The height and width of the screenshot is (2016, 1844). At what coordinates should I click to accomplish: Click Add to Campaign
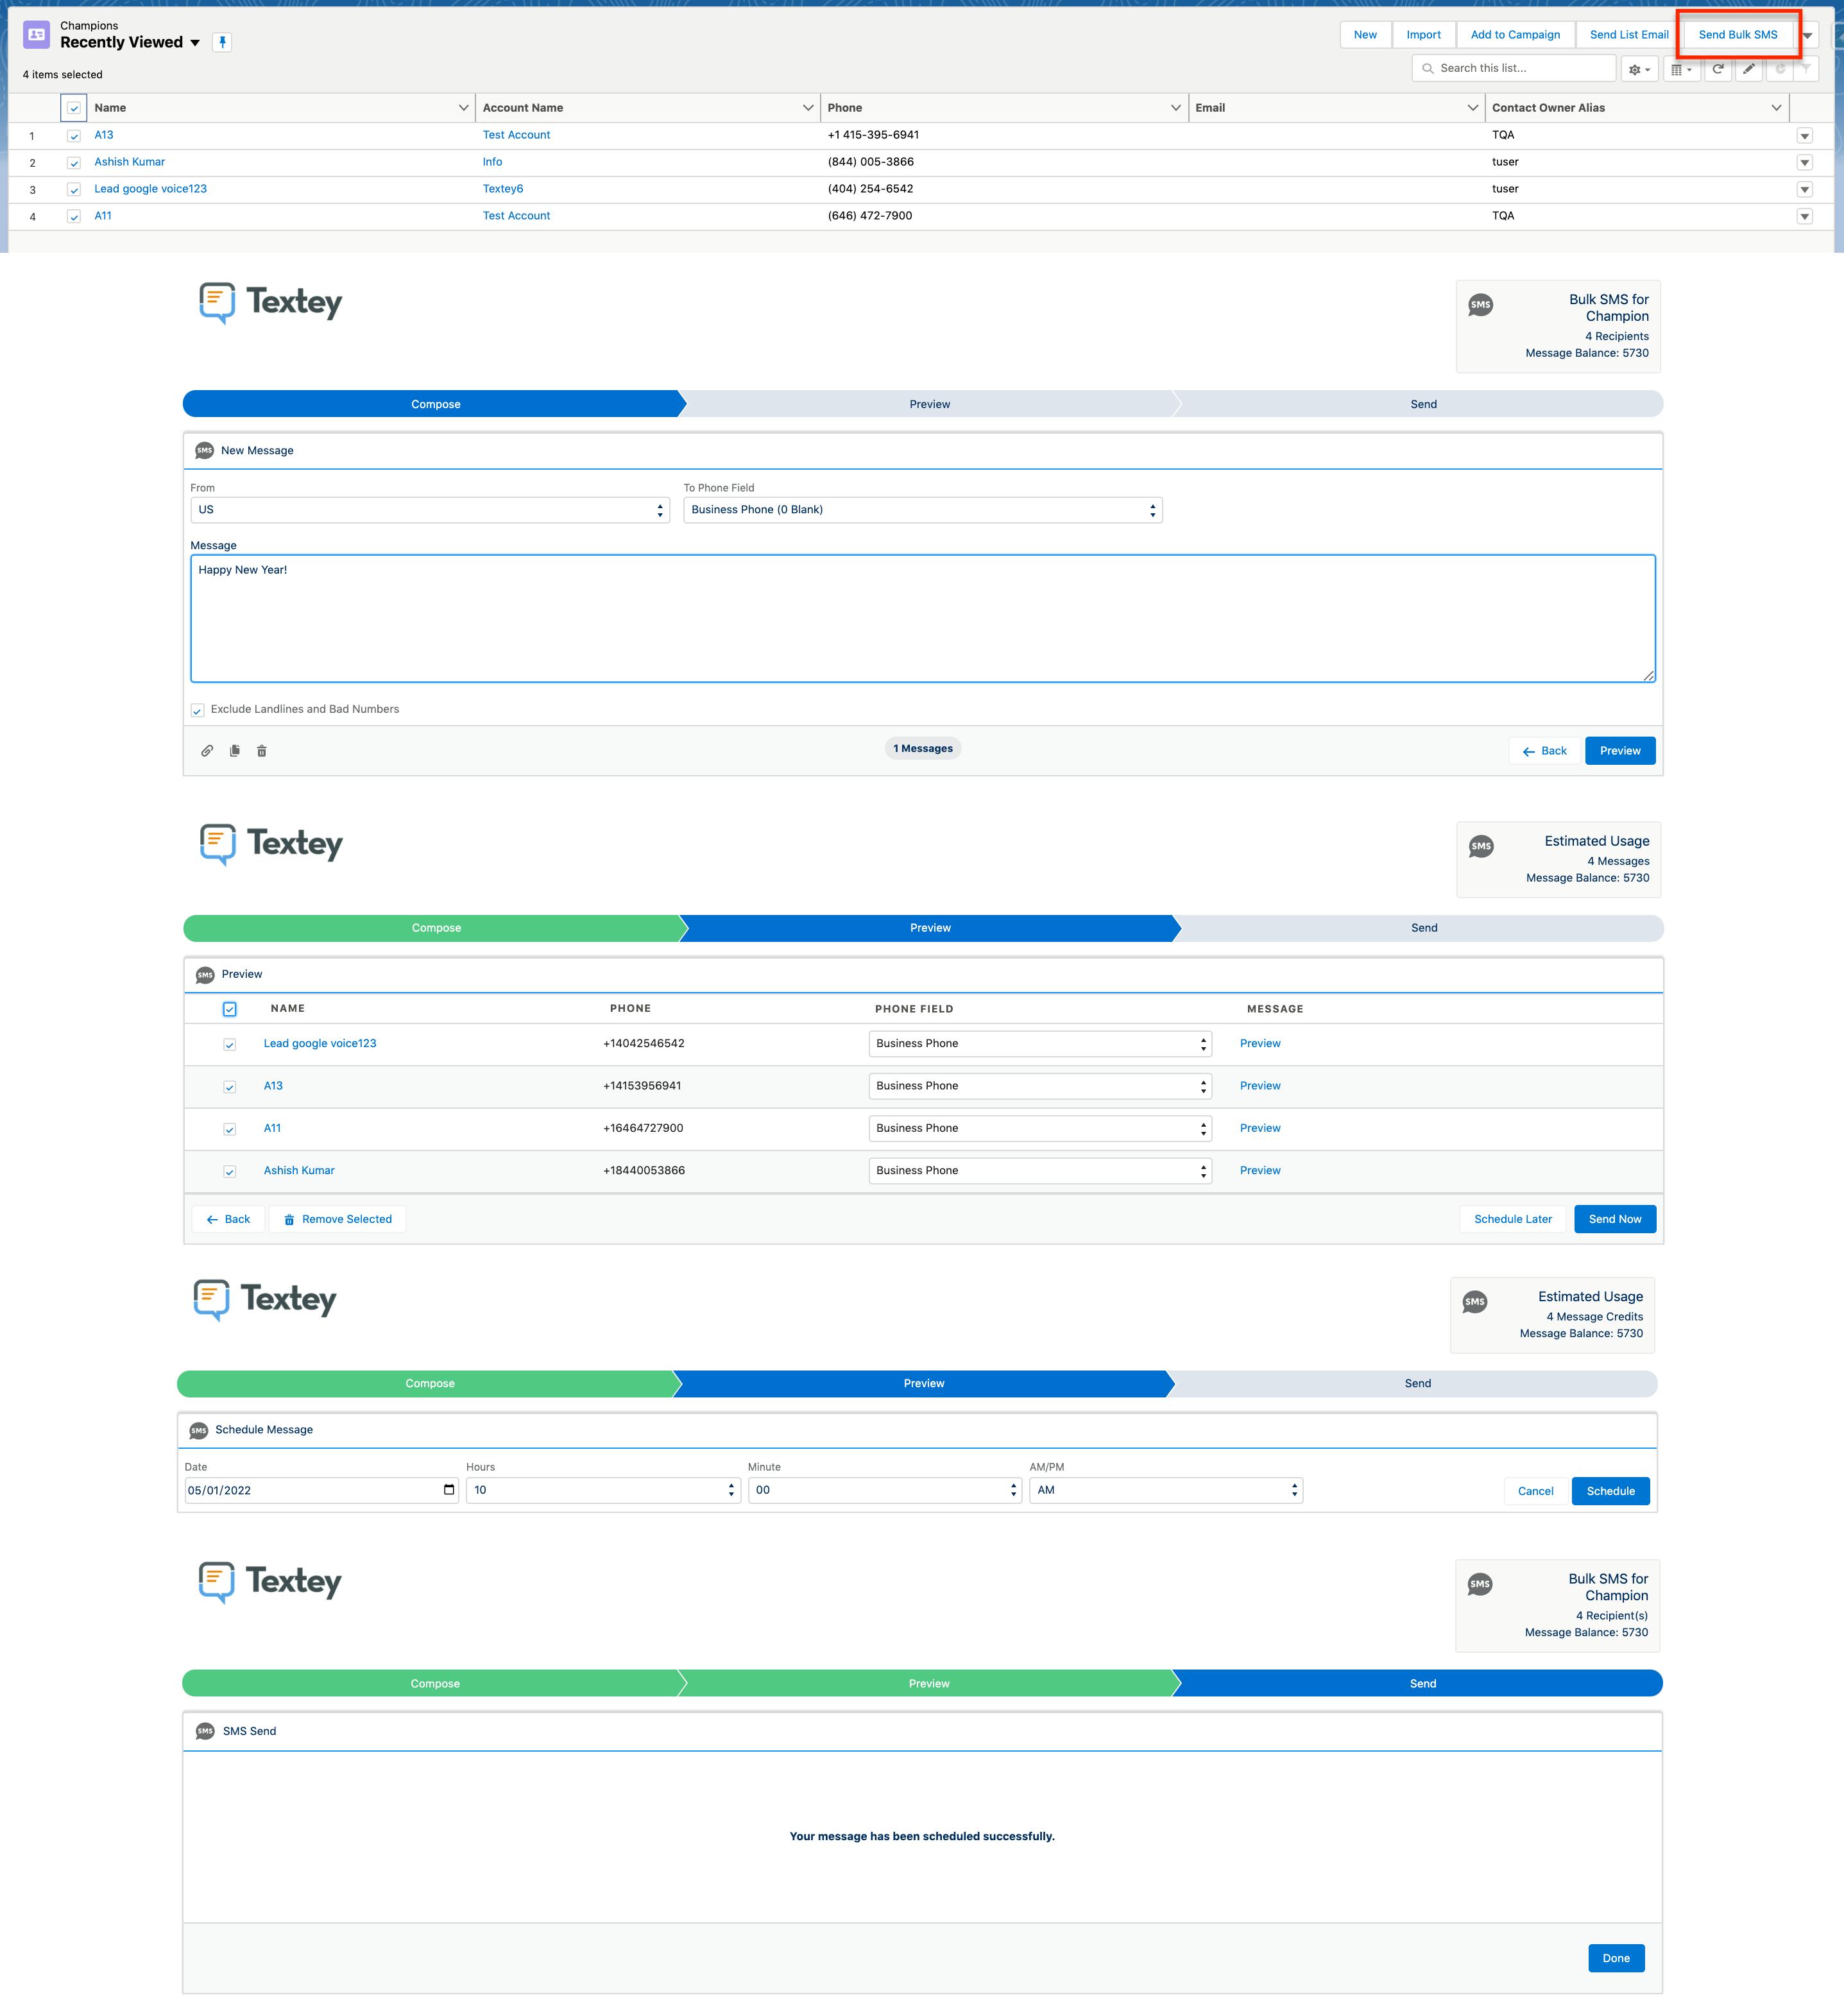(x=1515, y=35)
